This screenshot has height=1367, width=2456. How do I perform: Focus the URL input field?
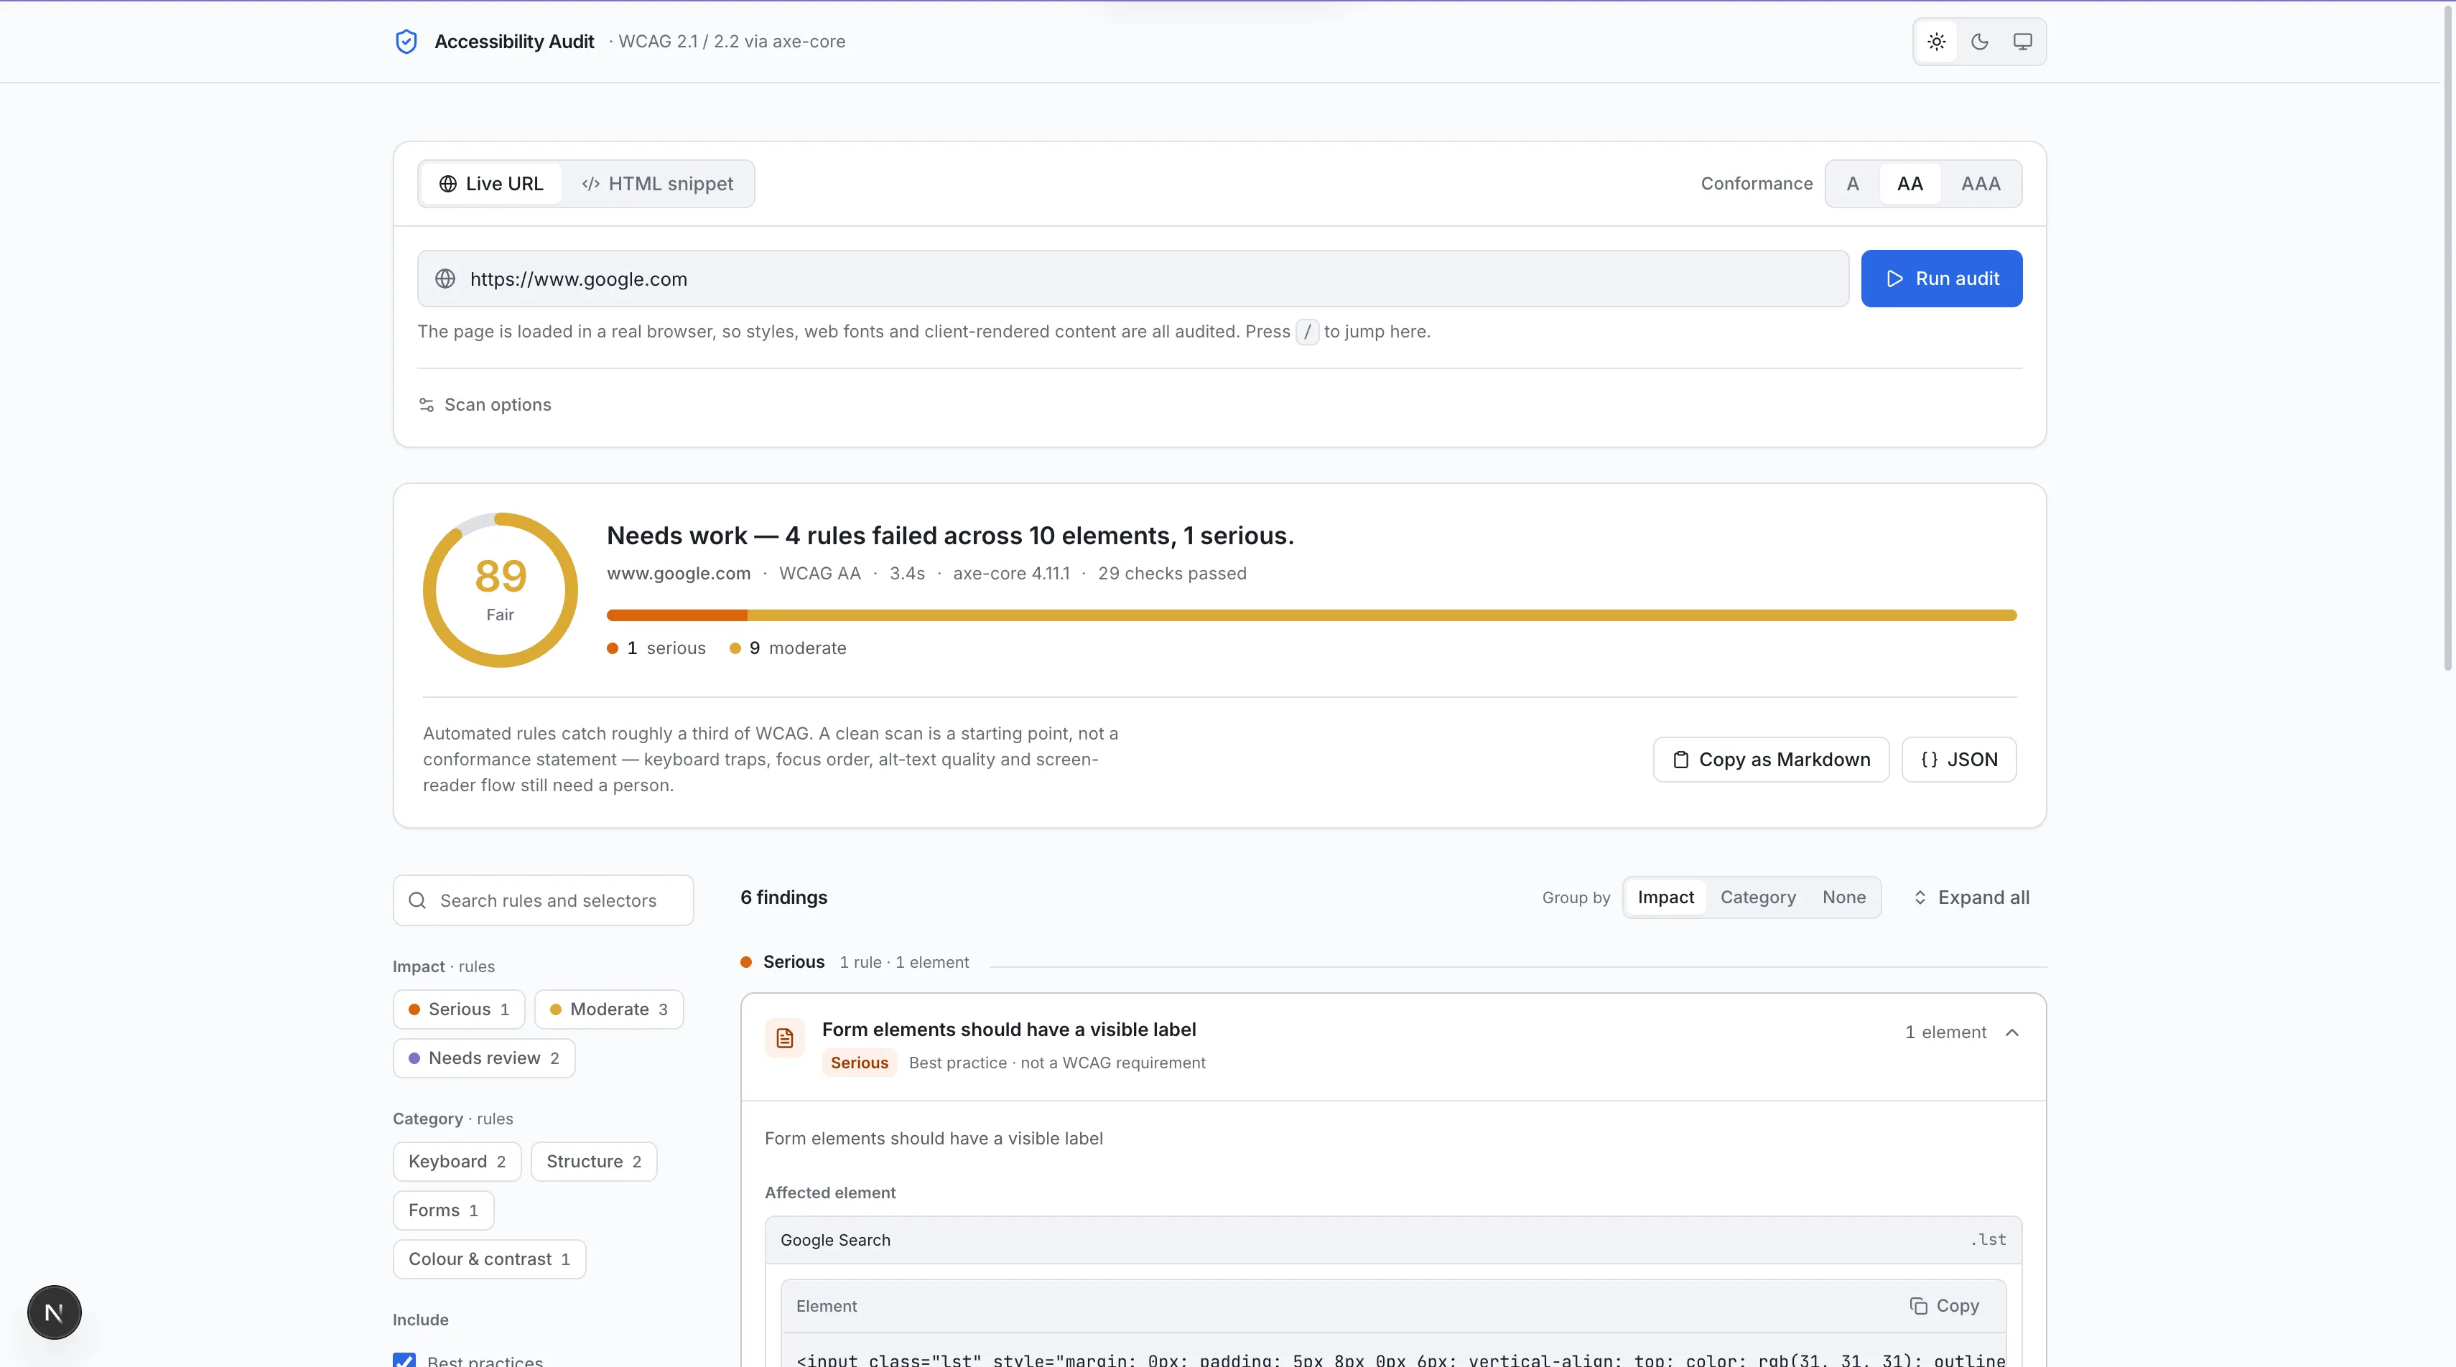coord(1132,279)
